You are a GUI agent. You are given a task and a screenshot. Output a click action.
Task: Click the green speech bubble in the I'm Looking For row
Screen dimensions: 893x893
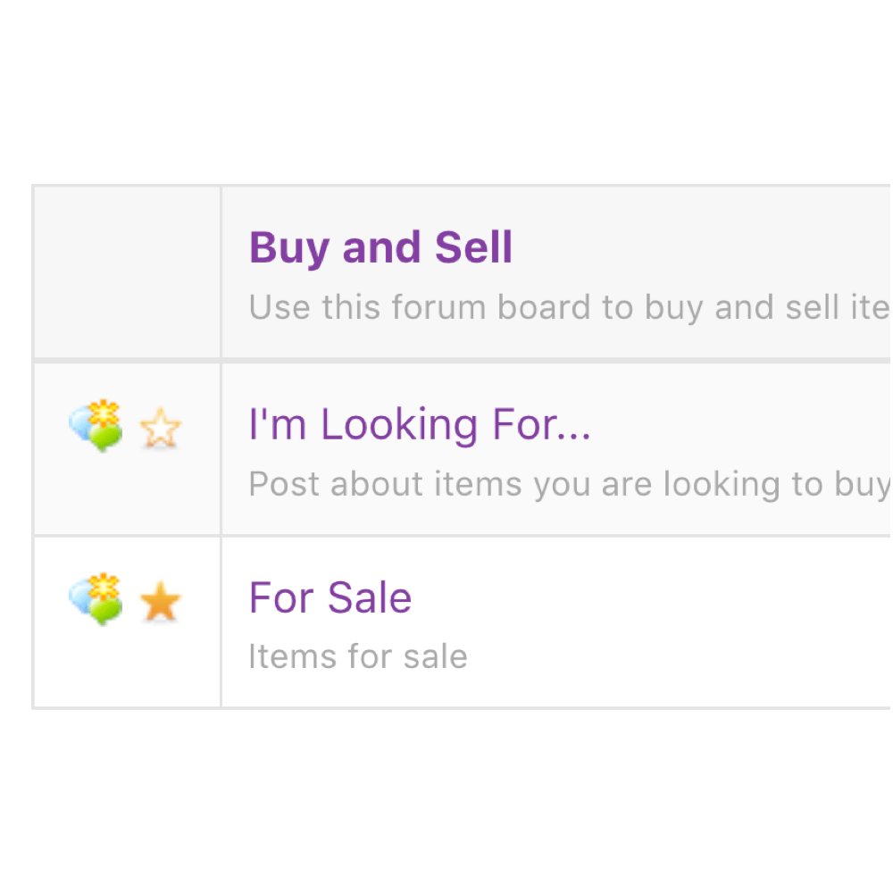pyautogui.click(x=106, y=438)
